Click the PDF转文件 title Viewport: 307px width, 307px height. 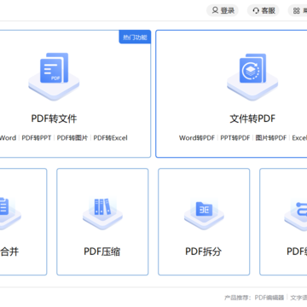pyautogui.click(x=54, y=119)
